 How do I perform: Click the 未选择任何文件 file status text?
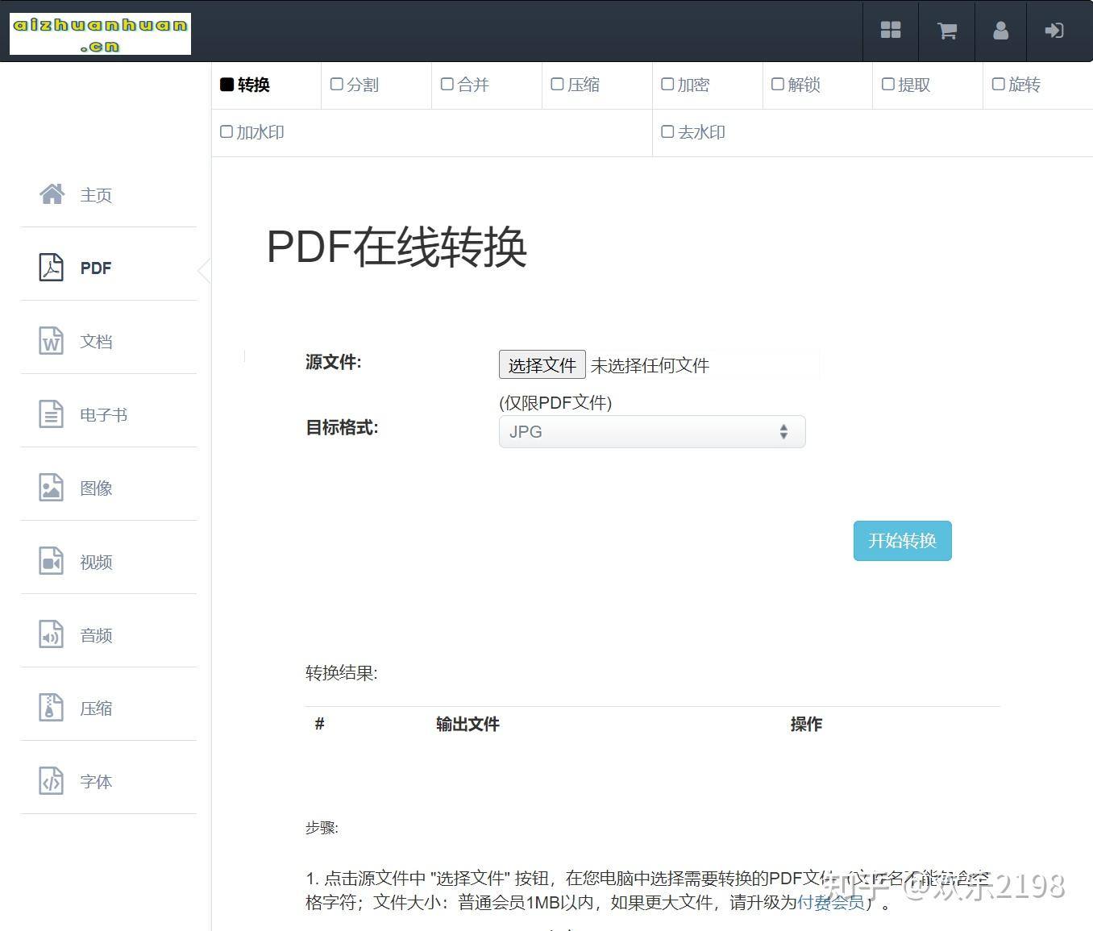pyautogui.click(x=650, y=366)
